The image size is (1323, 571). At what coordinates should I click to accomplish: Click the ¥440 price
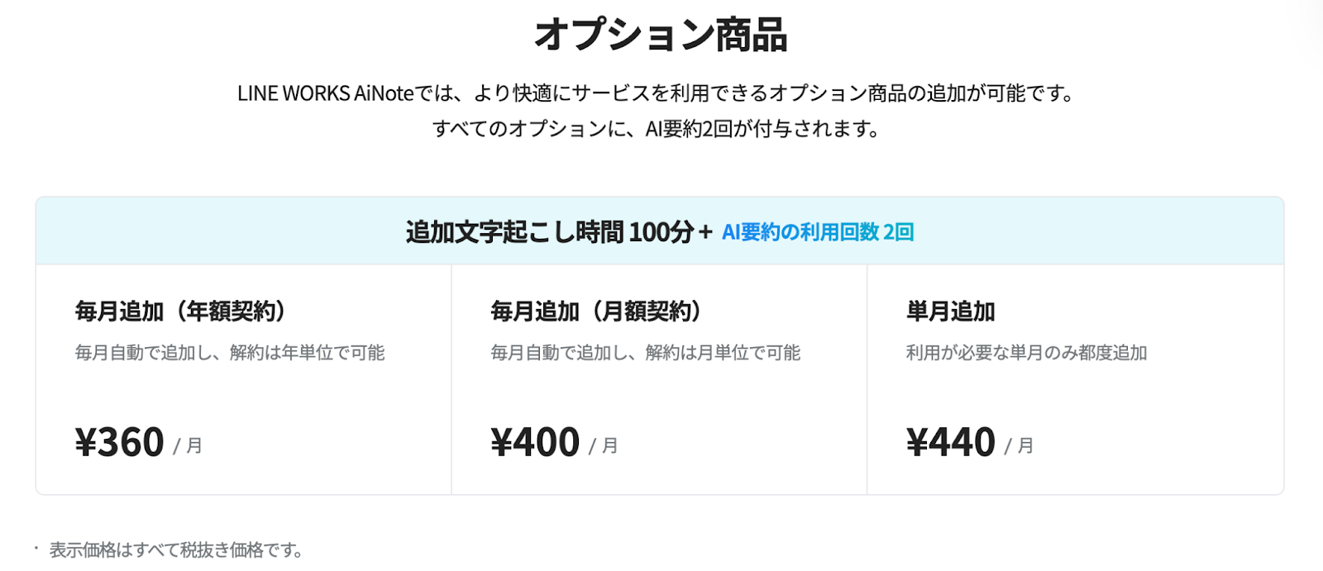[951, 442]
